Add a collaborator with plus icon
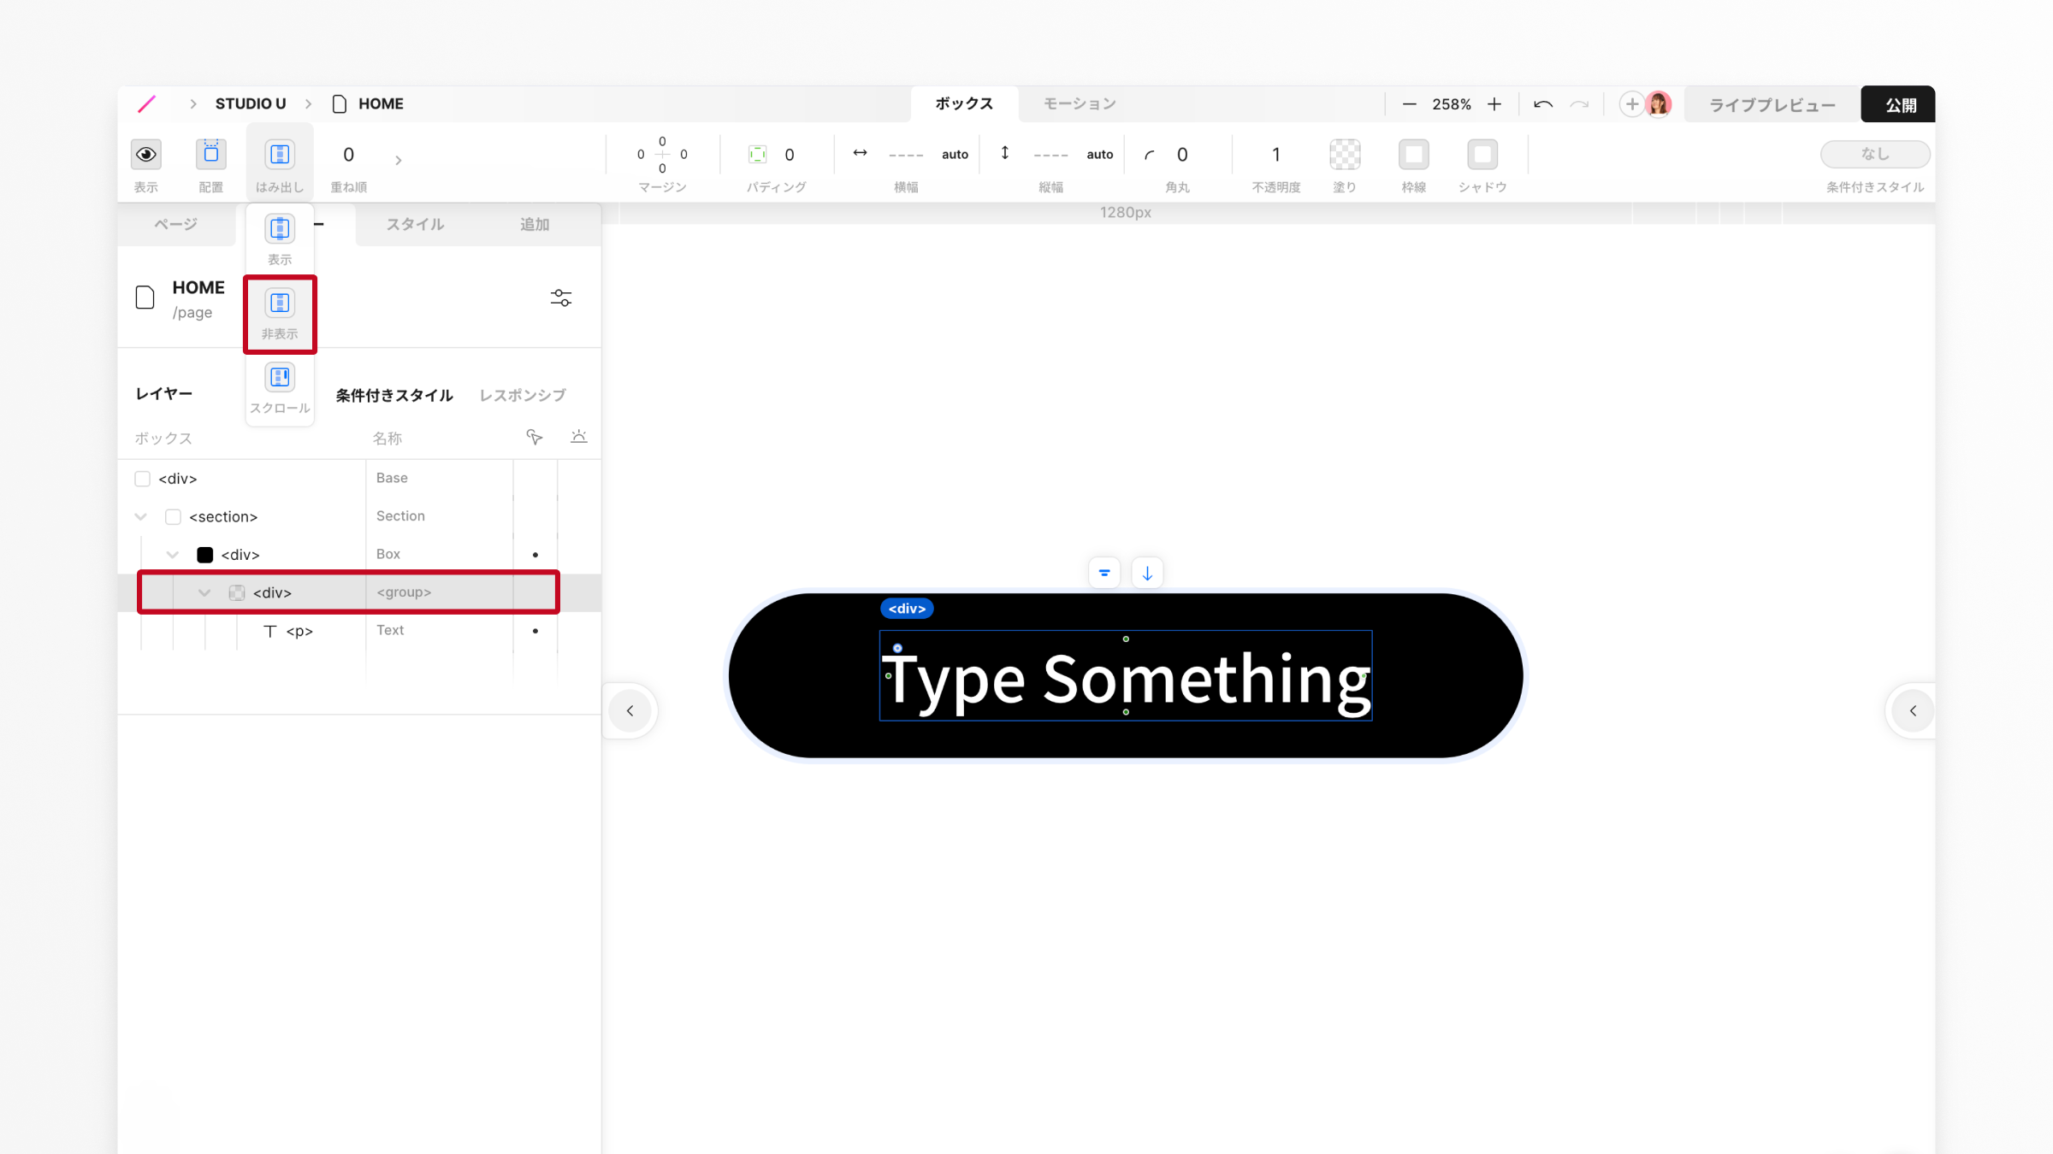The width and height of the screenshot is (2053, 1154). click(x=1632, y=104)
